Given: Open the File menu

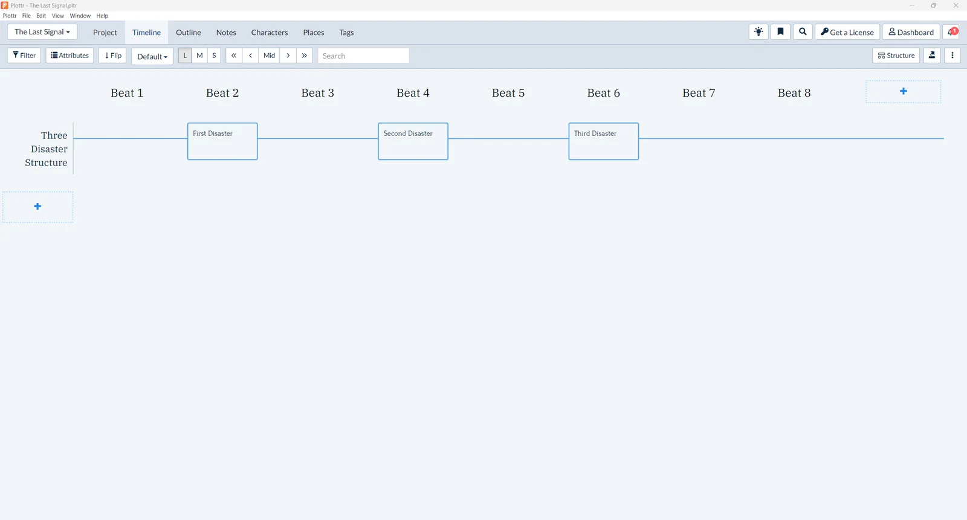Looking at the screenshot, I should pos(27,16).
